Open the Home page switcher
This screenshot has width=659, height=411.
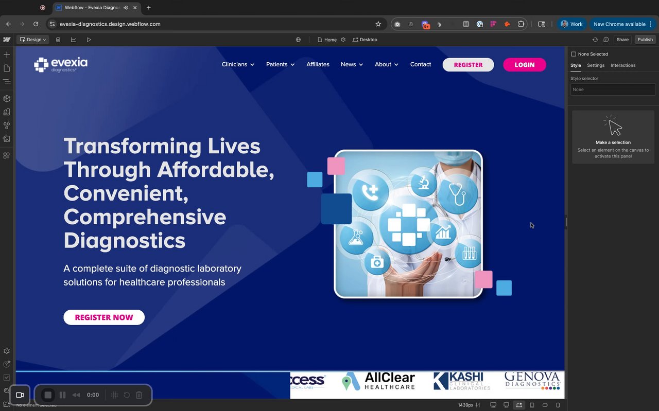(327, 40)
